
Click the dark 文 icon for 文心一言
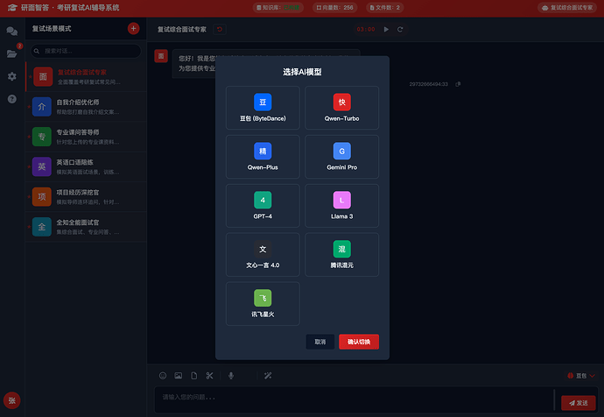(263, 249)
